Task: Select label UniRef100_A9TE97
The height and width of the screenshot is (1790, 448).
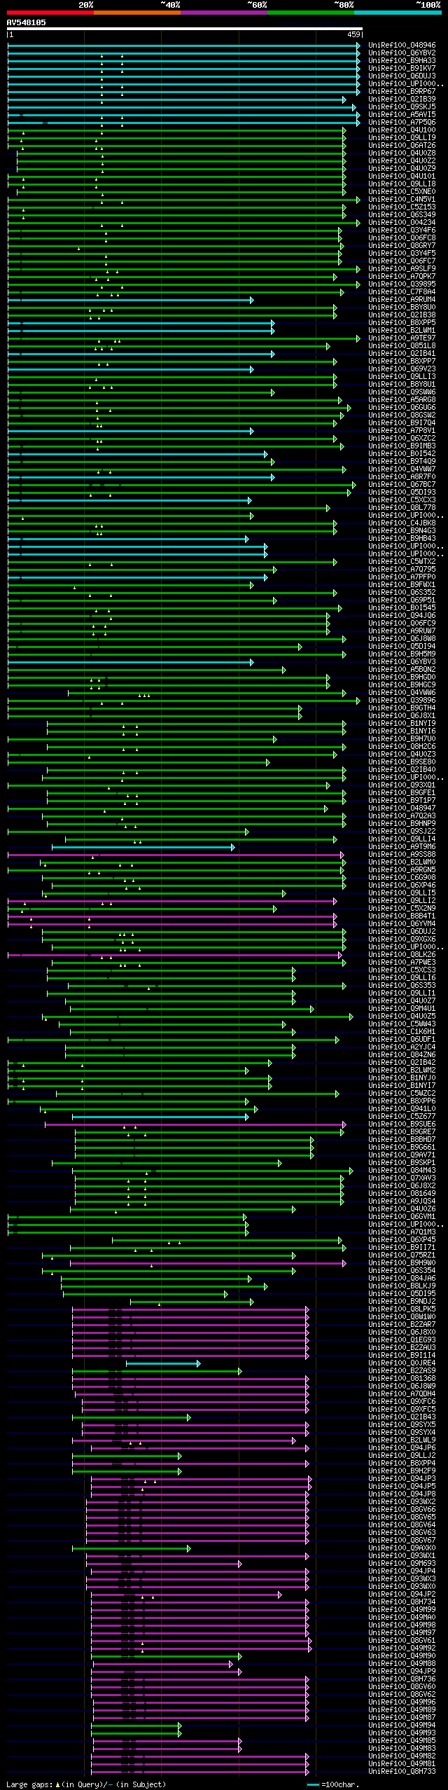Action: click(x=402, y=338)
